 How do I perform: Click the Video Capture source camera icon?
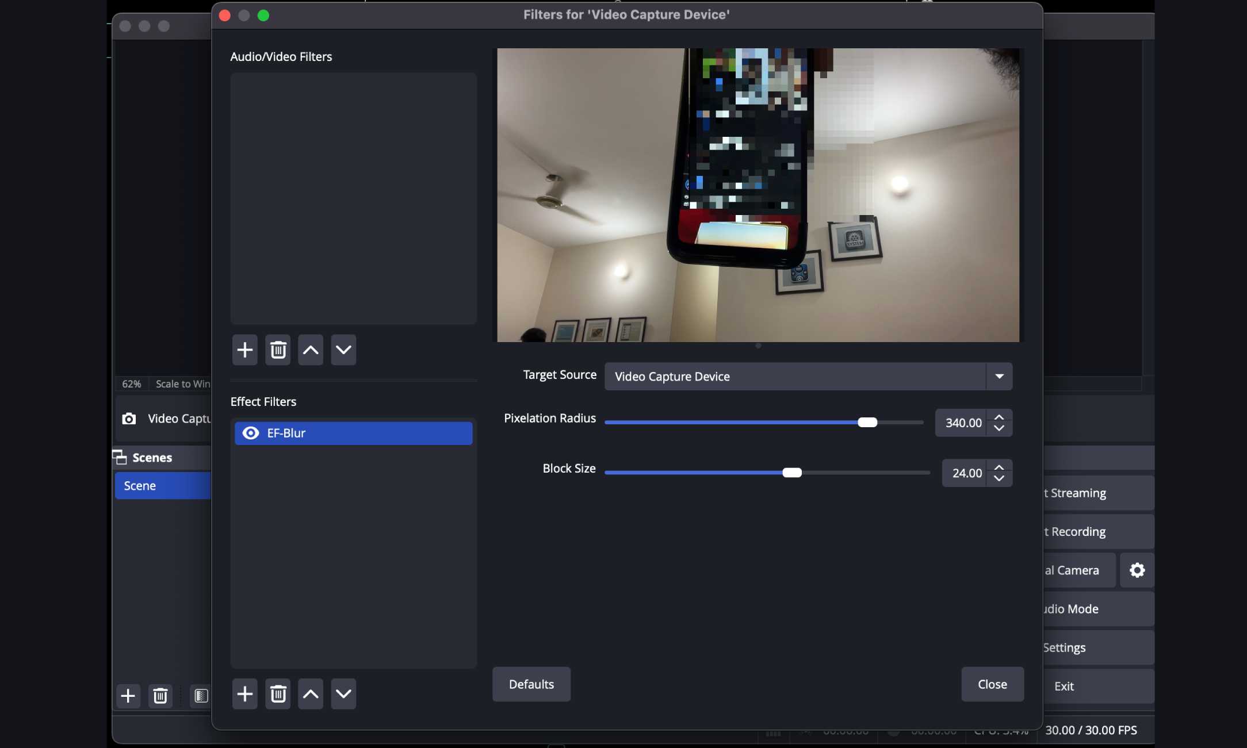tap(129, 419)
